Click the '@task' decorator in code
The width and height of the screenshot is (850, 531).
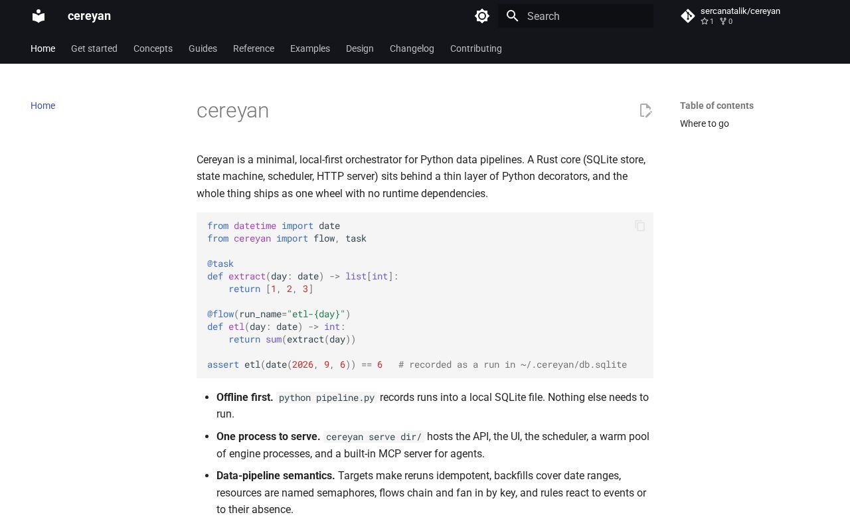coord(220,264)
